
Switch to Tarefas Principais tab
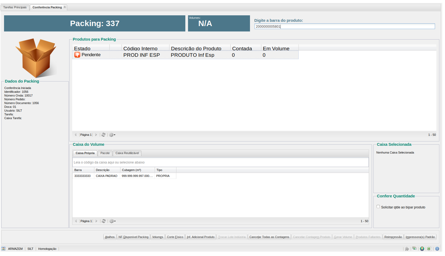pos(15,7)
